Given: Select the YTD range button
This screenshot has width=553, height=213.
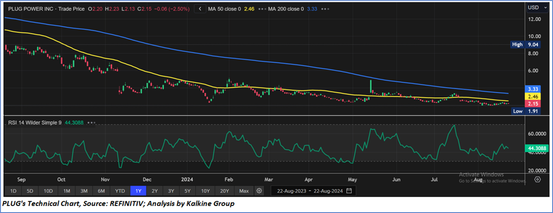Looking at the screenshot, I should coord(120,191).
